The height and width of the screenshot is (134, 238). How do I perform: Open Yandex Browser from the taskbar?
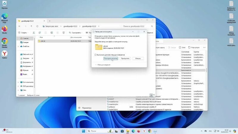(144, 131)
